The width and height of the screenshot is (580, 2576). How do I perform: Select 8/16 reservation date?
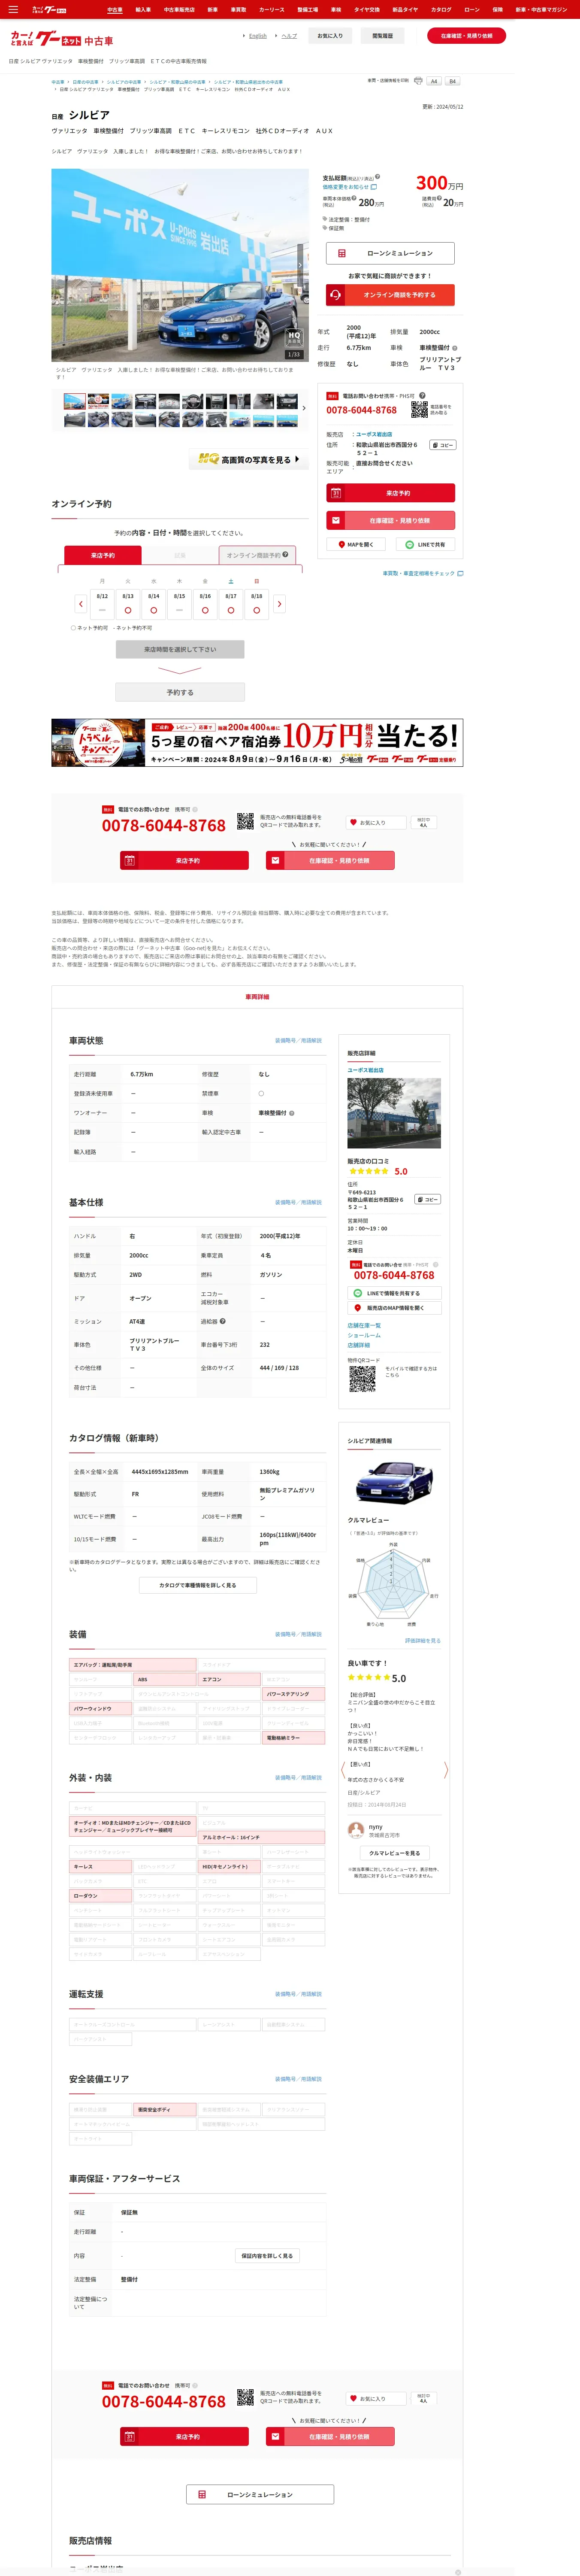(205, 603)
